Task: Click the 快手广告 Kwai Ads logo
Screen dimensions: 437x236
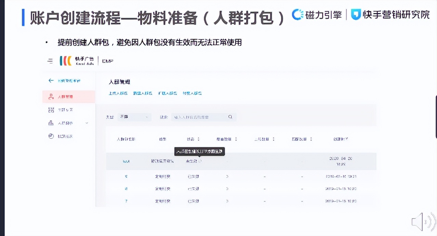Action: pos(78,61)
